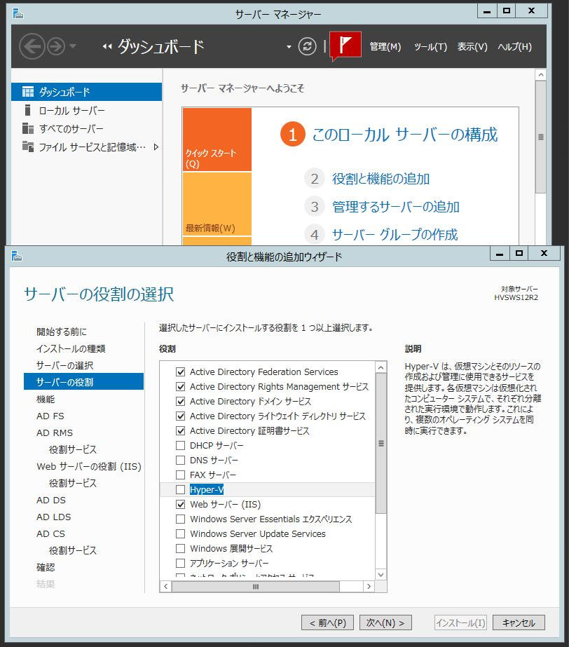Go to インストールの種類 wizard step

coord(71,348)
